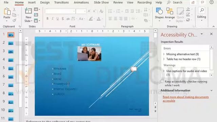217x122 pixels.
Task: Click Increase List Level icon
Action: (x=132, y=11)
